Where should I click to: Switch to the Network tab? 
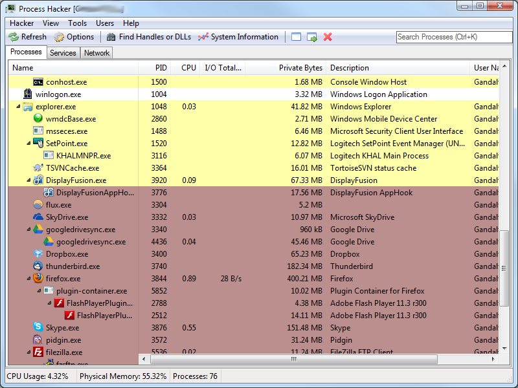pyautogui.click(x=96, y=53)
